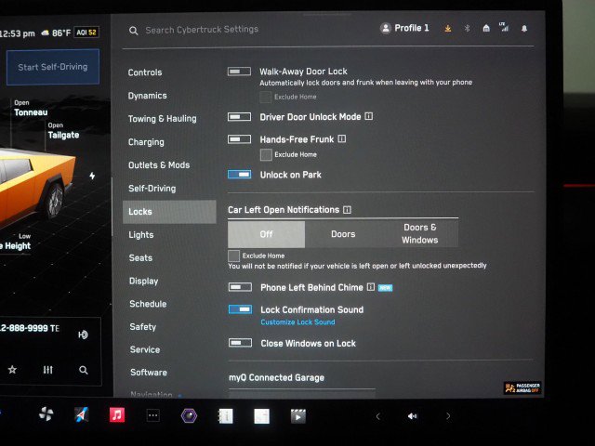Open Towing & Hauling settings

[x=163, y=119]
